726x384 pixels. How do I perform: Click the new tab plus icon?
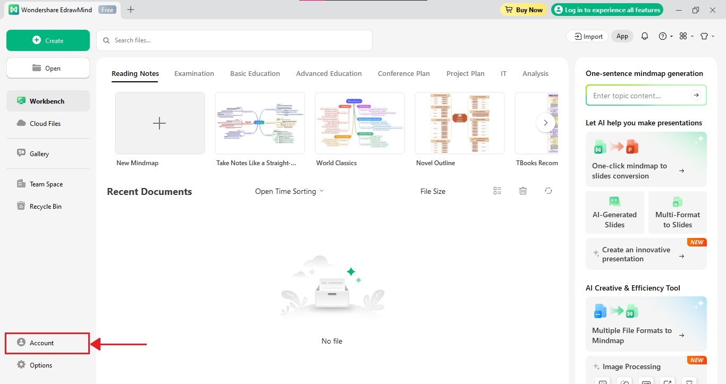131,10
